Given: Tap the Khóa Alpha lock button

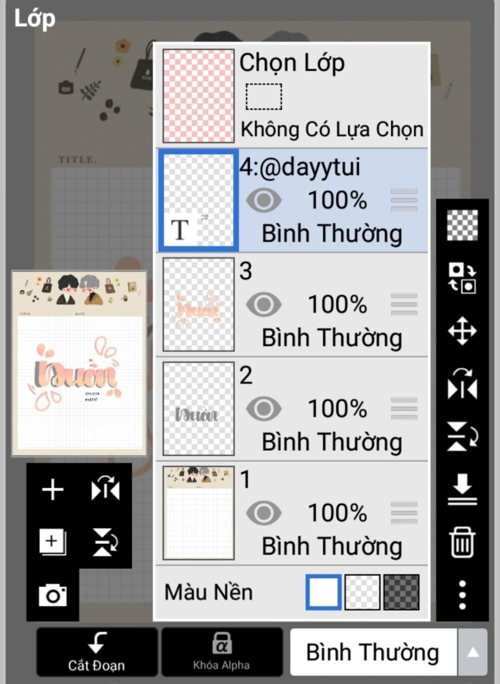Looking at the screenshot, I should 222,652.
